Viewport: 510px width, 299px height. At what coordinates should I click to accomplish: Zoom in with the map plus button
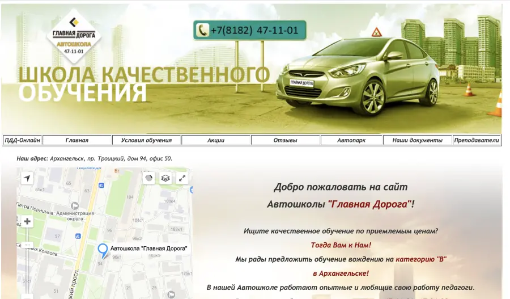pos(27,221)
